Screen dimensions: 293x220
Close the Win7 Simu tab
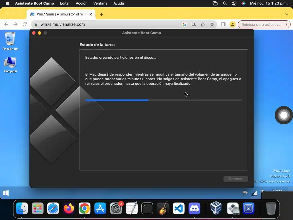[91, 14]
